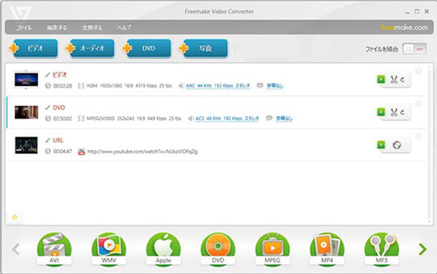Click the H264 1920x1080 video info
This screenshot has width=437, height=274.
coord(129,86)
